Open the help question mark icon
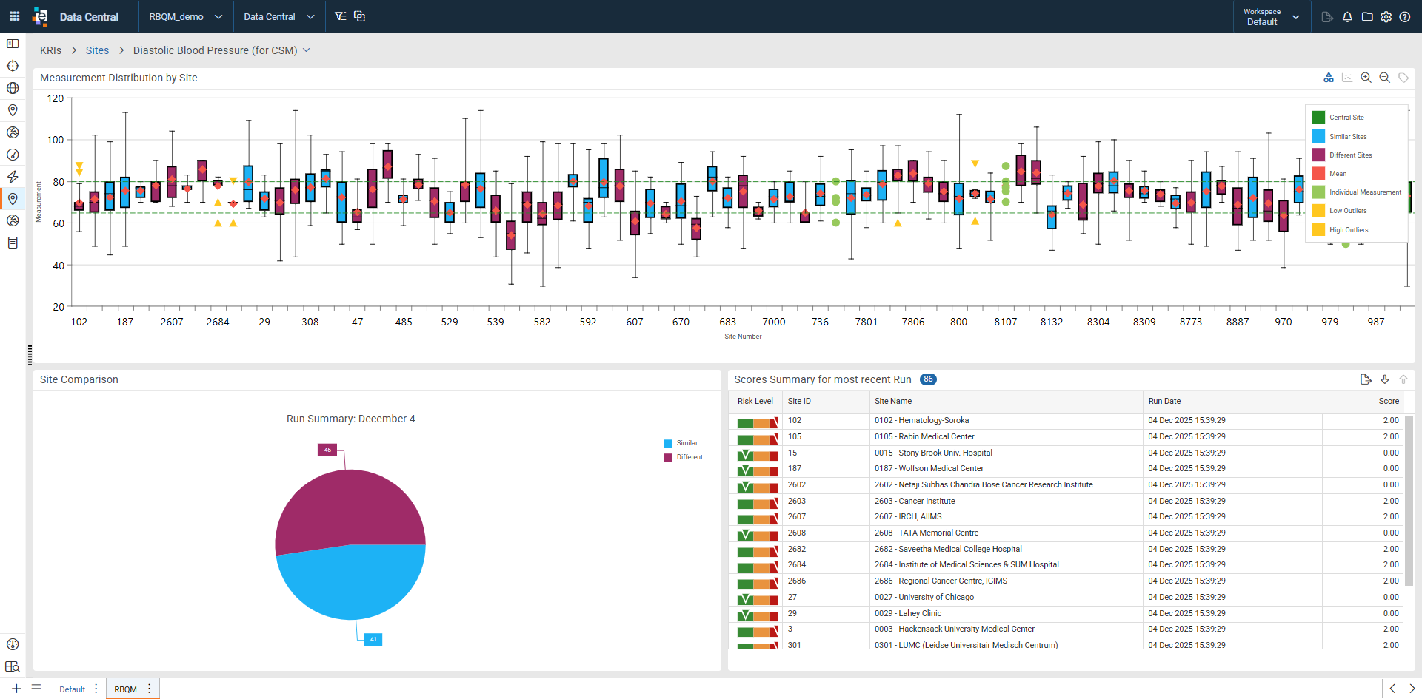The height and width of the screenshot is (699, 1422). click(1405, 17)
